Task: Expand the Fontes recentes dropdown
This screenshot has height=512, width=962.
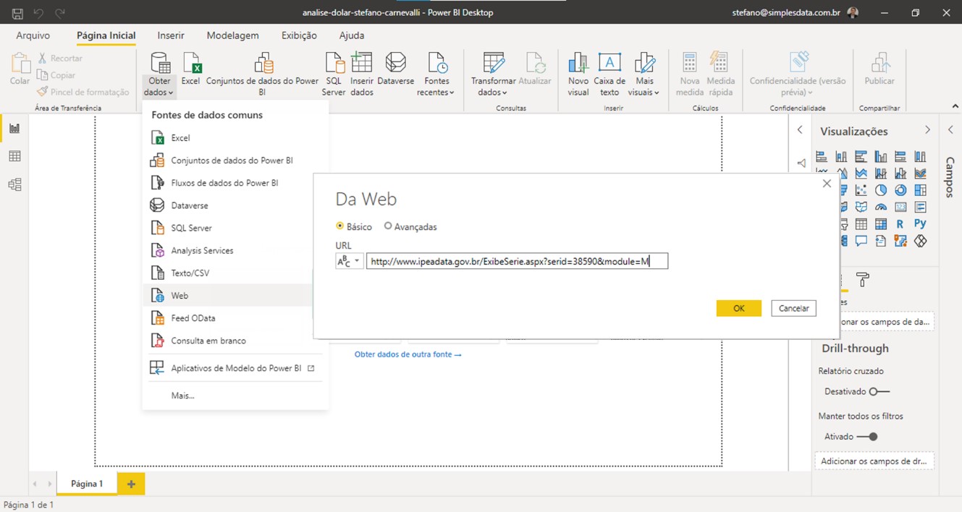Action: coord(436,92)
